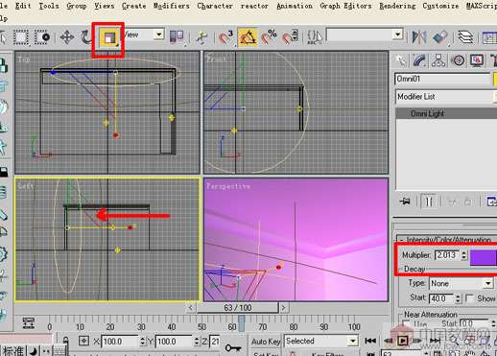The height and width of the screenshot is (356, 497).
Task: Open the Create menu
Action: click(x=133, y=6)
